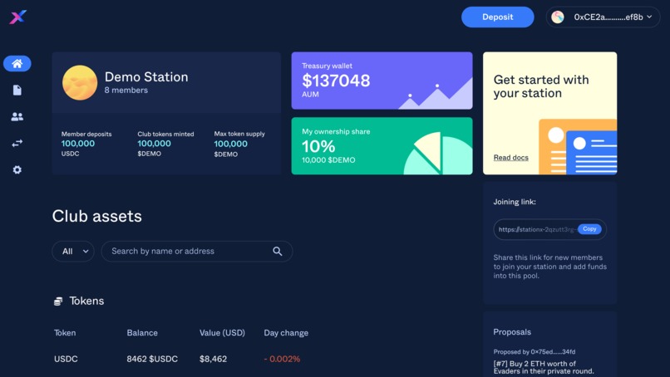
Task: Click the Get started with your station card
Action: click(550, 113)
